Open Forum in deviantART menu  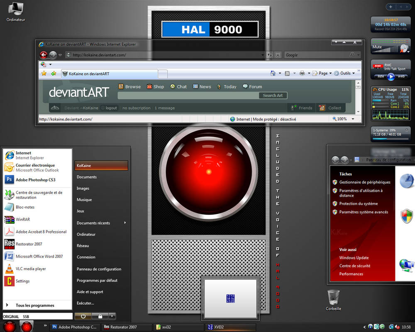(x=252, y=87)
